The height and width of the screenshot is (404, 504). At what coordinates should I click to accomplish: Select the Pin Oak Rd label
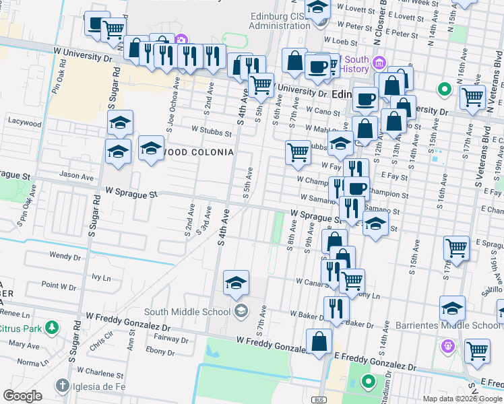[59, 76]
